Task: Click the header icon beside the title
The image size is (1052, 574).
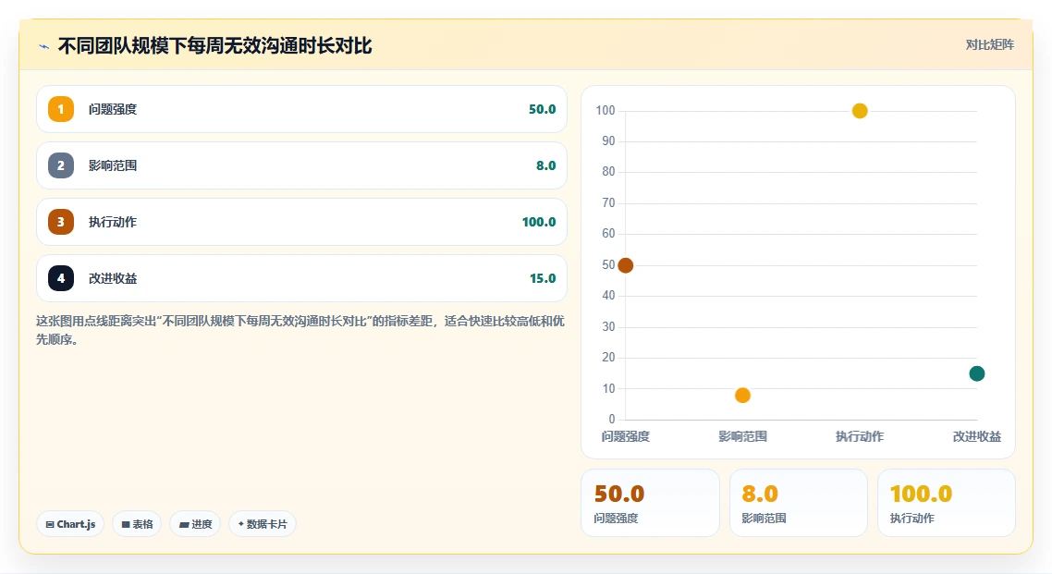Action: 43,46
